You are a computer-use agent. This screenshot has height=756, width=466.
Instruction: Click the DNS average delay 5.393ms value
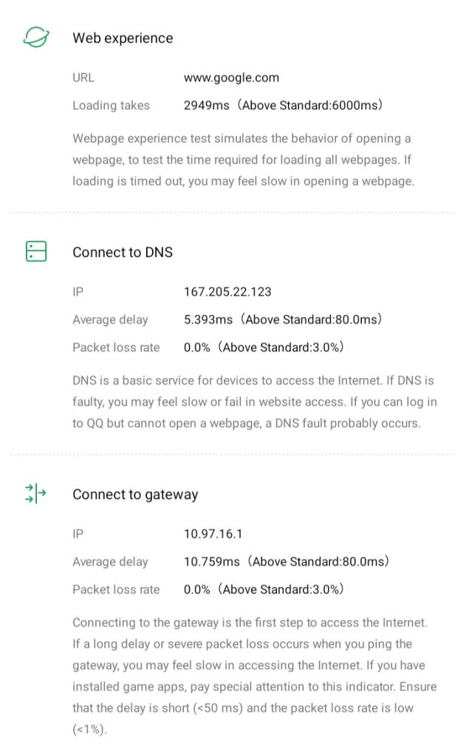point(209,320)
